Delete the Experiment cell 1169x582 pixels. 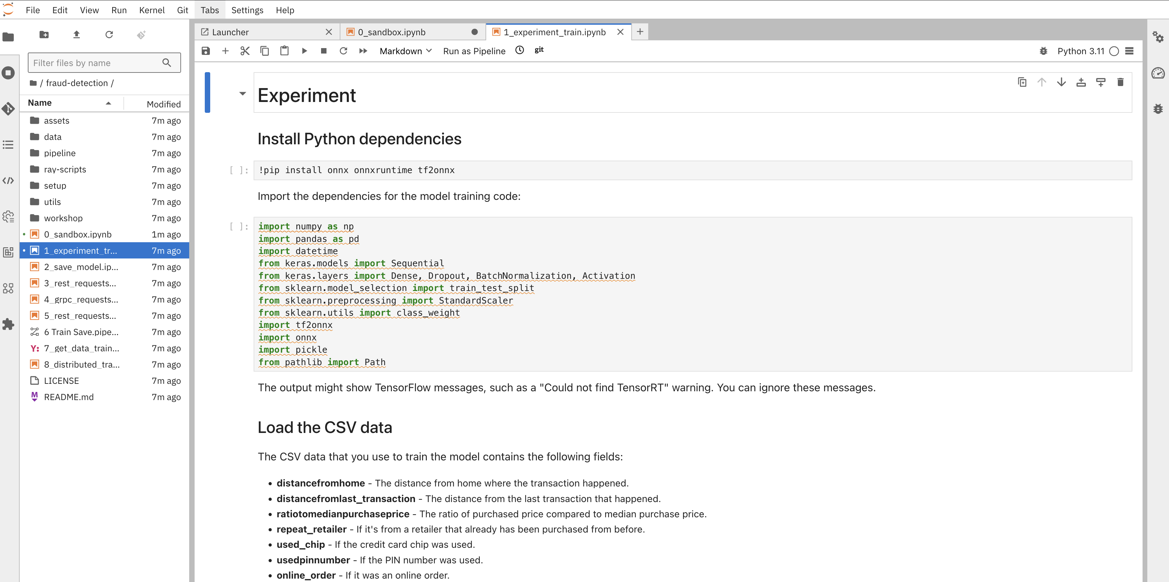point(1121,82)
